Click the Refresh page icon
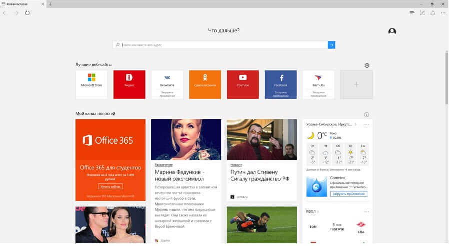The width and height of the screenshot is (449, 246). click(27, 13)
